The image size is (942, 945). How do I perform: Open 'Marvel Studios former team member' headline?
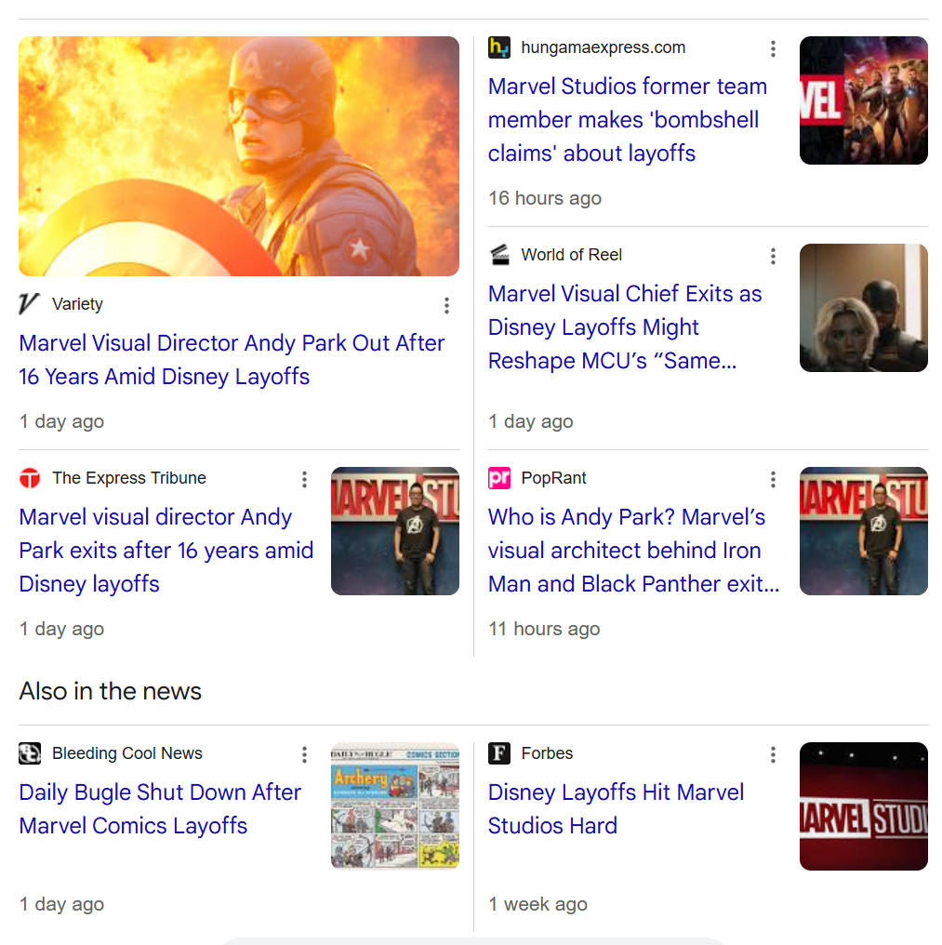(x=628, y=120)
